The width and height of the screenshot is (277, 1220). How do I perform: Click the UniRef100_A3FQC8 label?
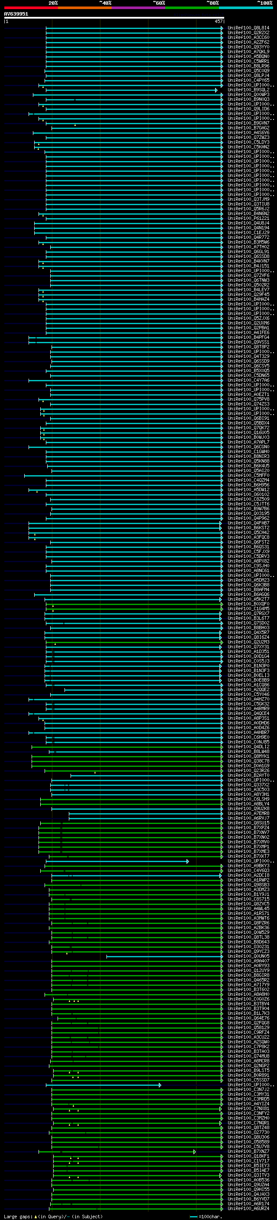point(248,537)
